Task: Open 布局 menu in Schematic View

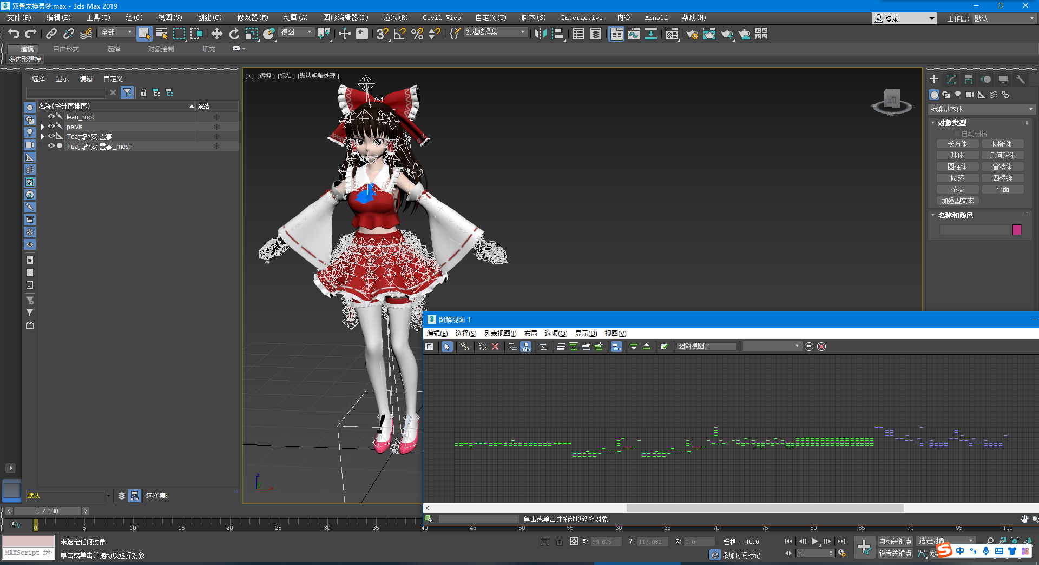Action: [x=530, y=334]
